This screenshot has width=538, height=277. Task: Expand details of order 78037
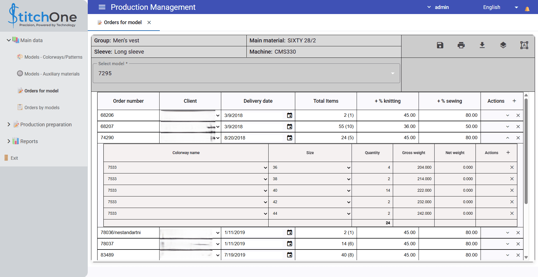(x=507, y=244)
